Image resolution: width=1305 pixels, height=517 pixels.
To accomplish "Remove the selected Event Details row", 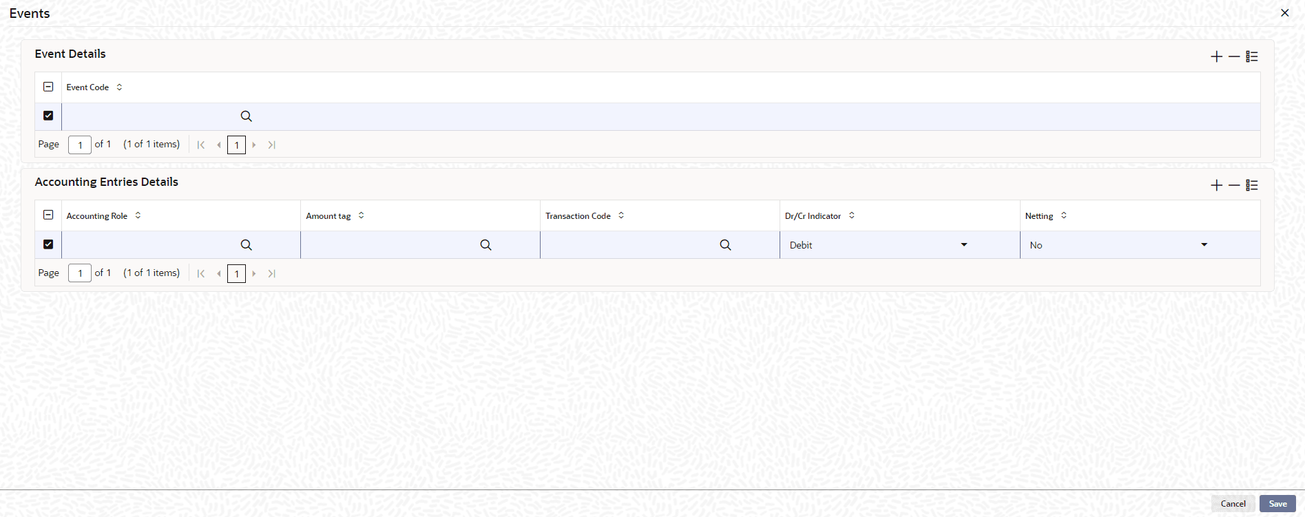I will point(1234,57).
